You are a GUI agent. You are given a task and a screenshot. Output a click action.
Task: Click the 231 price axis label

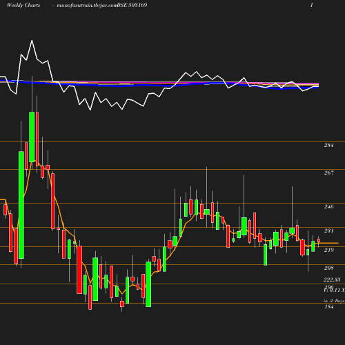[328, 230]
